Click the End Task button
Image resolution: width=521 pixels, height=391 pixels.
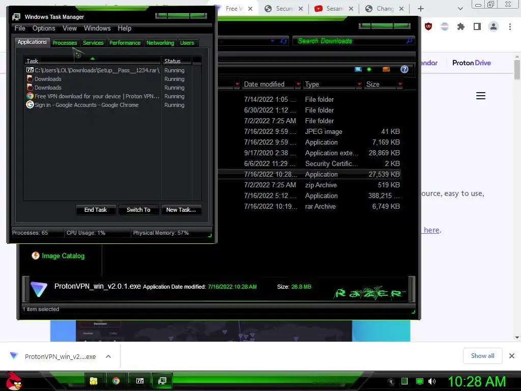[x=96, y=210]
